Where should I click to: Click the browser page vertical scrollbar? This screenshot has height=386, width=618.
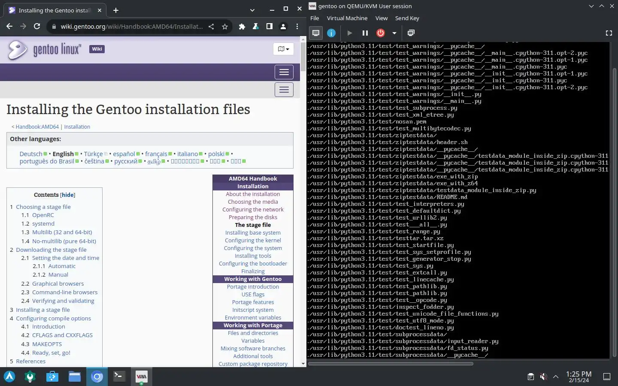[303, 56]
